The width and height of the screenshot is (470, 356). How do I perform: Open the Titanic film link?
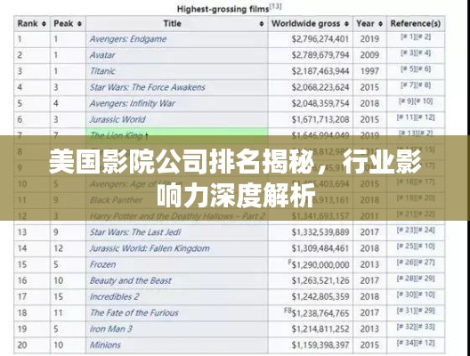pos(102,71)
